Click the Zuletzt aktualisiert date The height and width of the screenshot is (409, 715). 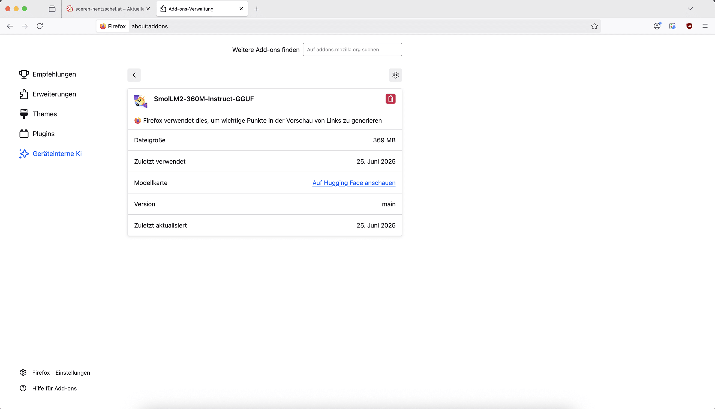click(x=376, y=225)
